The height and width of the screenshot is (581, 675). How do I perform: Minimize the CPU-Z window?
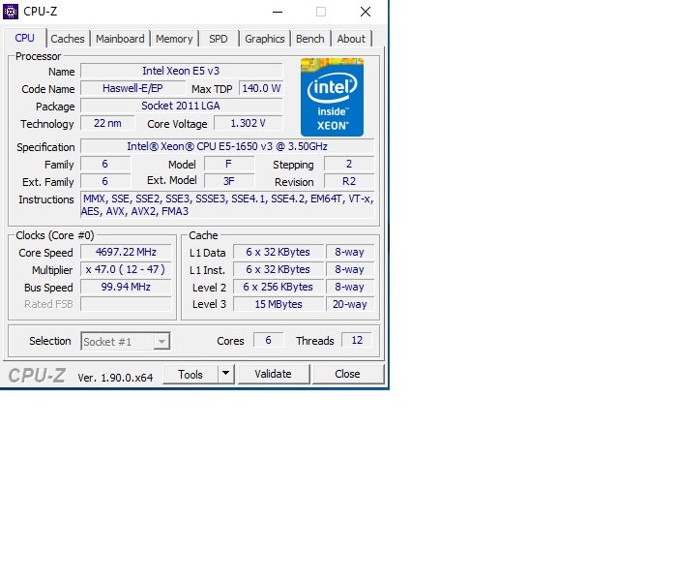coord(278,12)
